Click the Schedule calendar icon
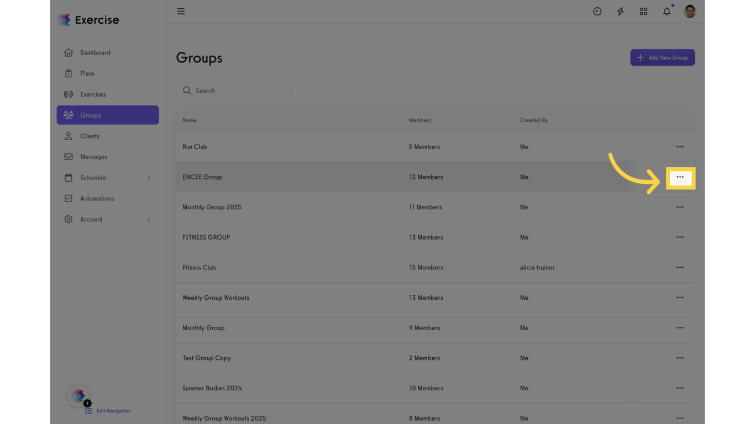Viewport: 755px width, 424px height. (x=69, y=178)
